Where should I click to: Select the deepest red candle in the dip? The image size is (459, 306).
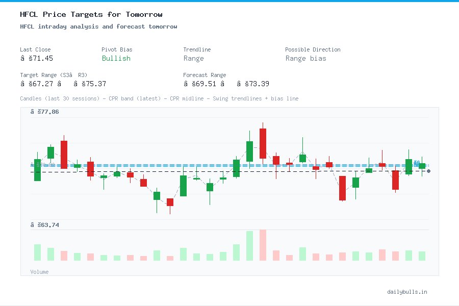(x=170, y=202)
